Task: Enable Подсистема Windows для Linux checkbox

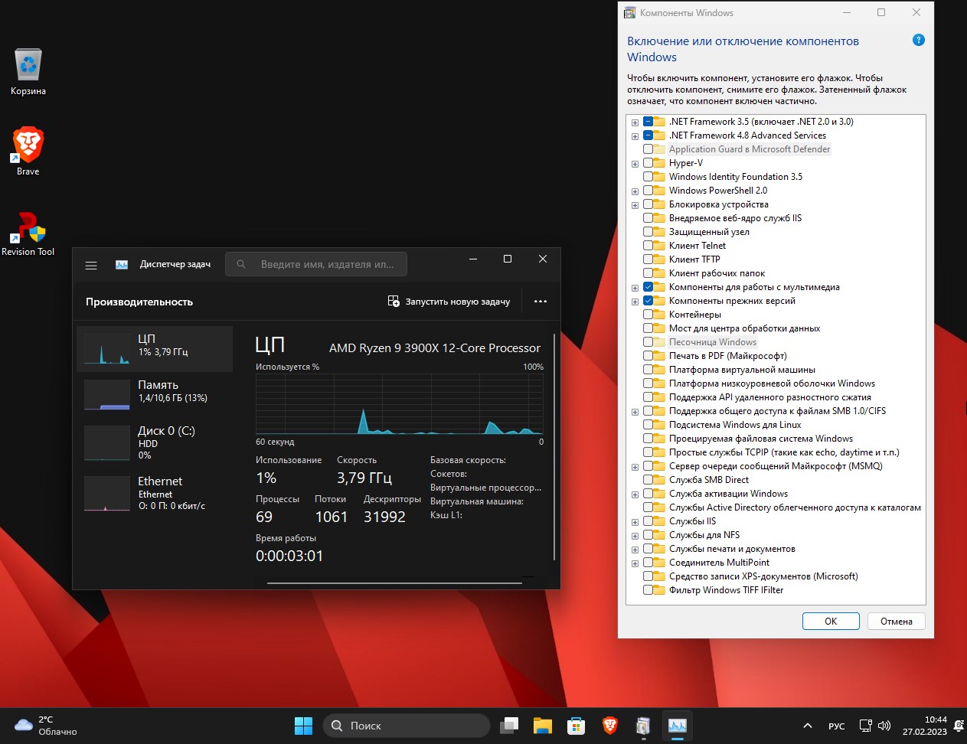Action: tap(648, 425)
